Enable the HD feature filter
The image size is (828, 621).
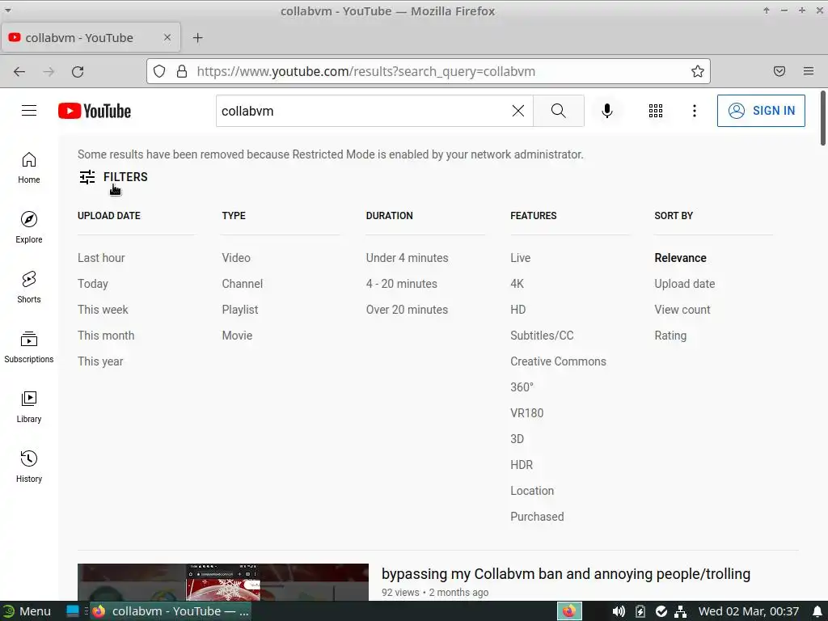[x=518, y=310]
